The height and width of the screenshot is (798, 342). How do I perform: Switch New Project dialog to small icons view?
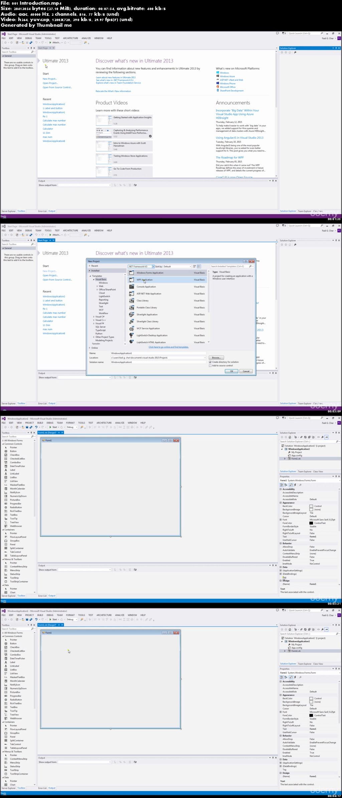point(195,267)
